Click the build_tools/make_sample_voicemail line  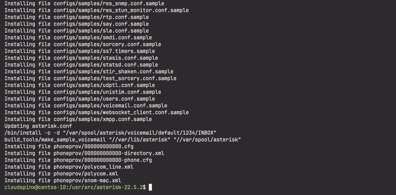[x=123, y=139]
